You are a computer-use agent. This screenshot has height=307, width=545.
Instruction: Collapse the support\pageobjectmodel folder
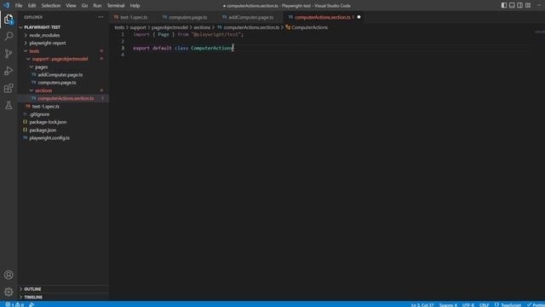[x=60, y=59]
